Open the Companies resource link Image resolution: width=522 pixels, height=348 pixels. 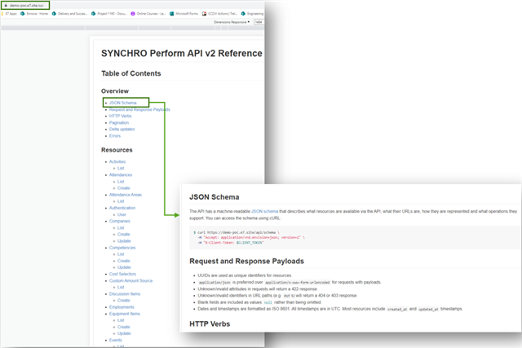(120, 221)
